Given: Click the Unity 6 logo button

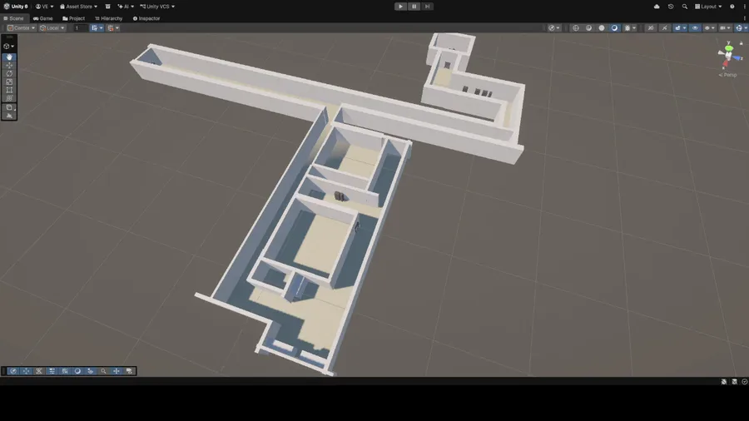Looking at the screenshot, I should (16, 6).
